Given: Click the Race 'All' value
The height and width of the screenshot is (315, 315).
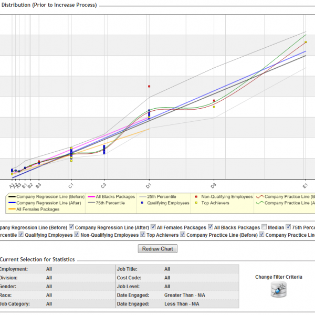Looking at the screenshot, I should click(x=49, y=295).
